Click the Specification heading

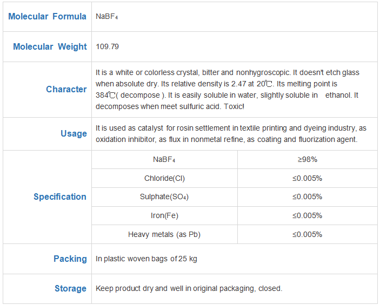pos(60,197)
